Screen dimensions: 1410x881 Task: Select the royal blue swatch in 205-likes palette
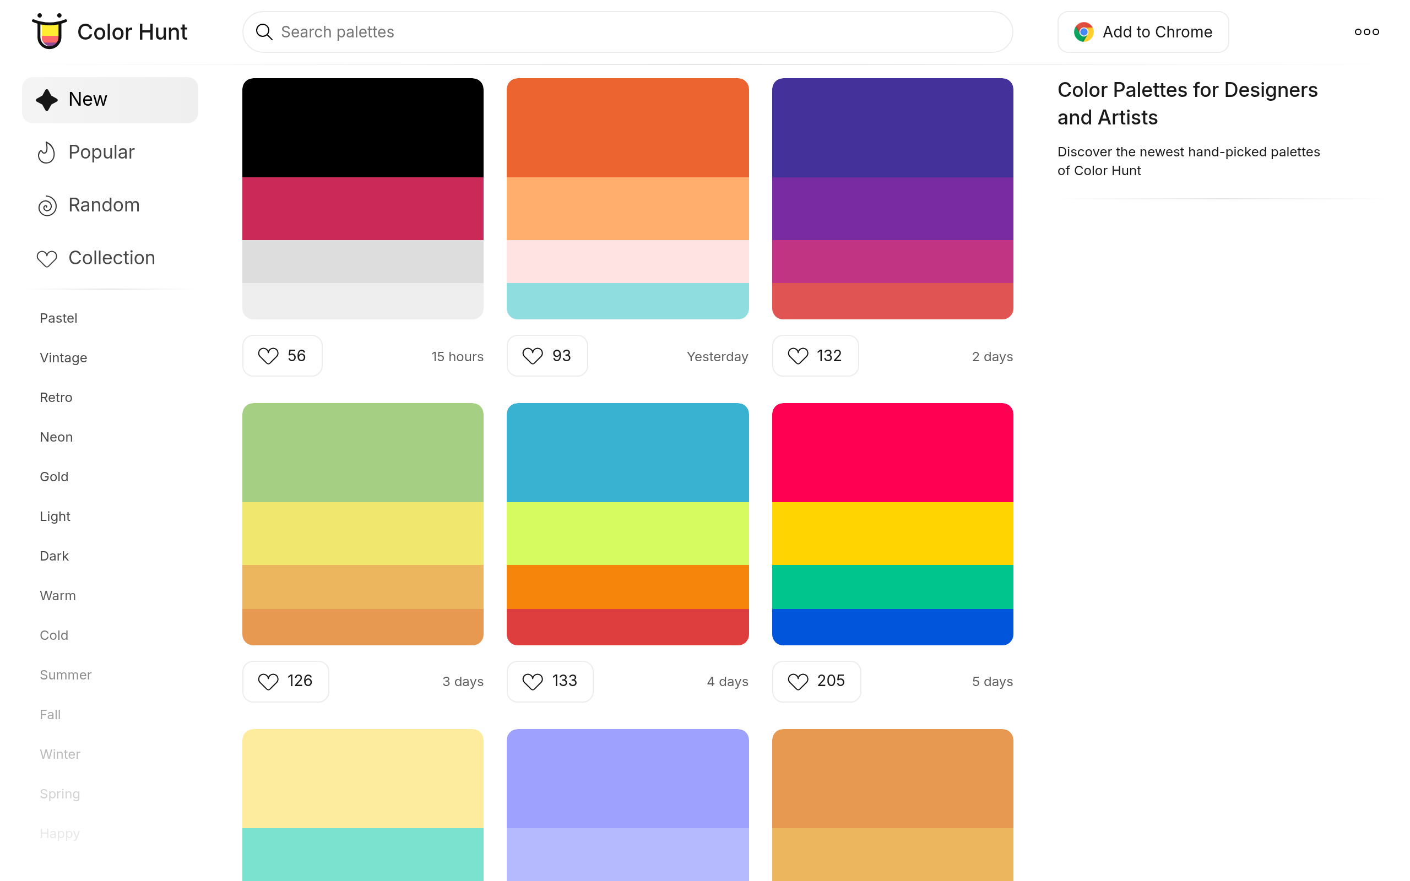(893, 627)
